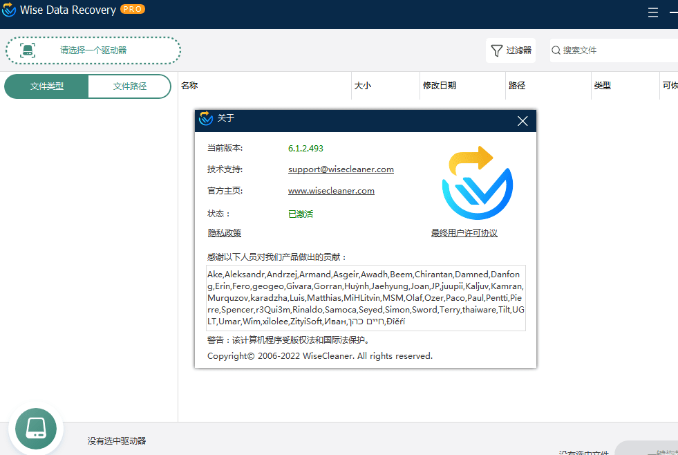678x455 pixels.
Task: Open the support@wisecleaner.com email link
Action: tap(341, 169)
